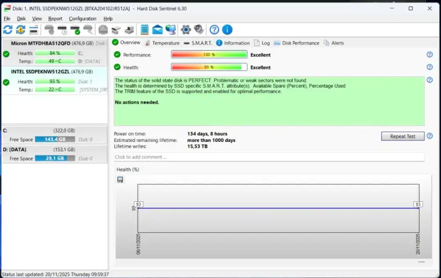Save the Health graph with the floppy disk icon
The image size is (441, 278).
[x=120, y=179]
